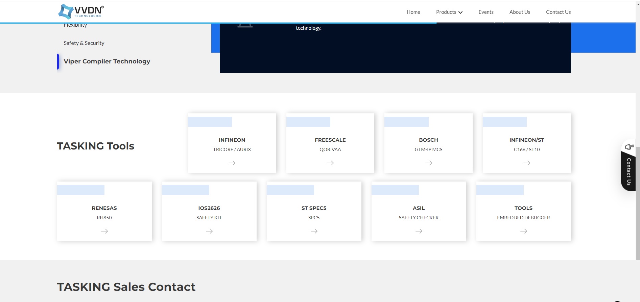Open the INFINEON/ST card title
Viewport: 640px width, 302px height.
527,140
